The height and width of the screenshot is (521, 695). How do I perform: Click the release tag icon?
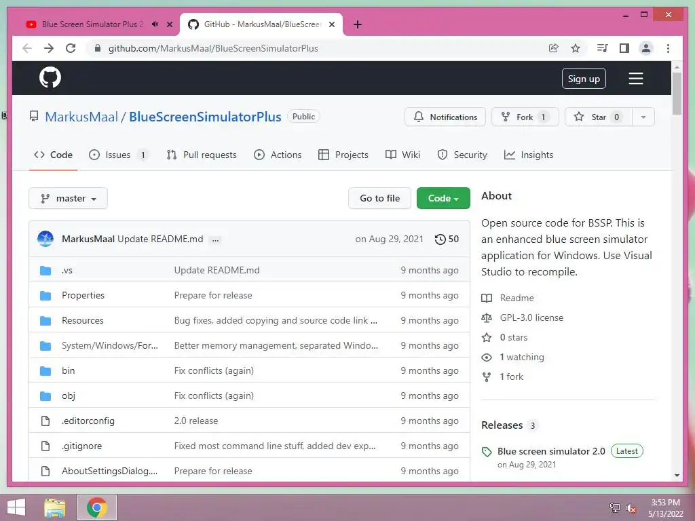(487, 452)
